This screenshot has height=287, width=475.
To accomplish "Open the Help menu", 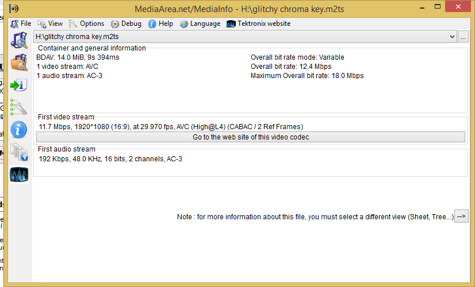I will point(160,24).
